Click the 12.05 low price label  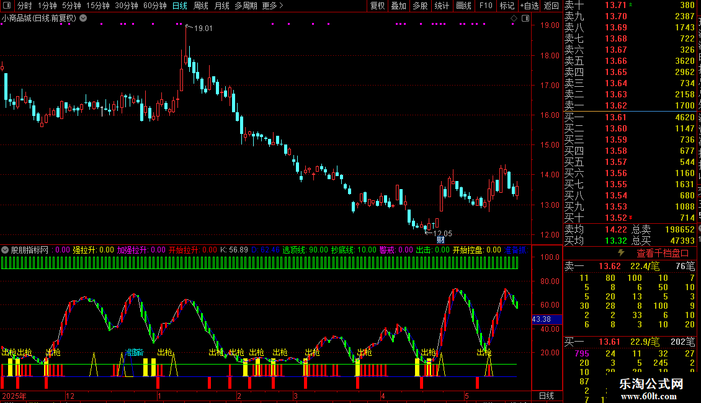pos(442,233)
